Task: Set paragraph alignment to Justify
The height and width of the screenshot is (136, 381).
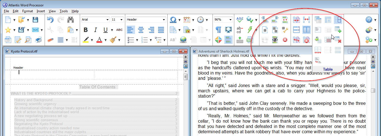Action: 161,30
